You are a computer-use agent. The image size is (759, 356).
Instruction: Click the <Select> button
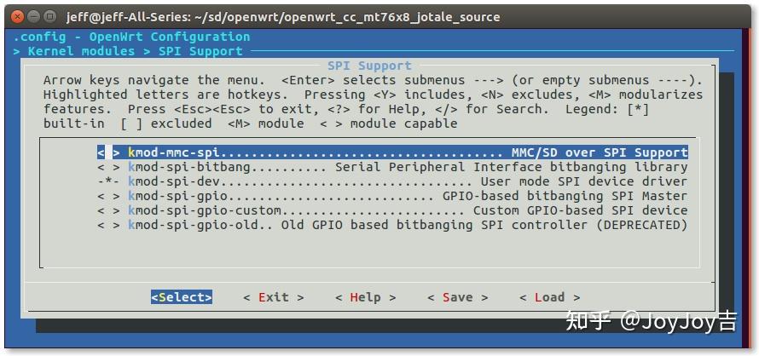tap(182, 297)
